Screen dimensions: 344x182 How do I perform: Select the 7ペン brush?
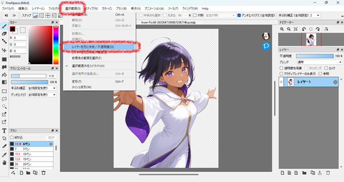31,149
